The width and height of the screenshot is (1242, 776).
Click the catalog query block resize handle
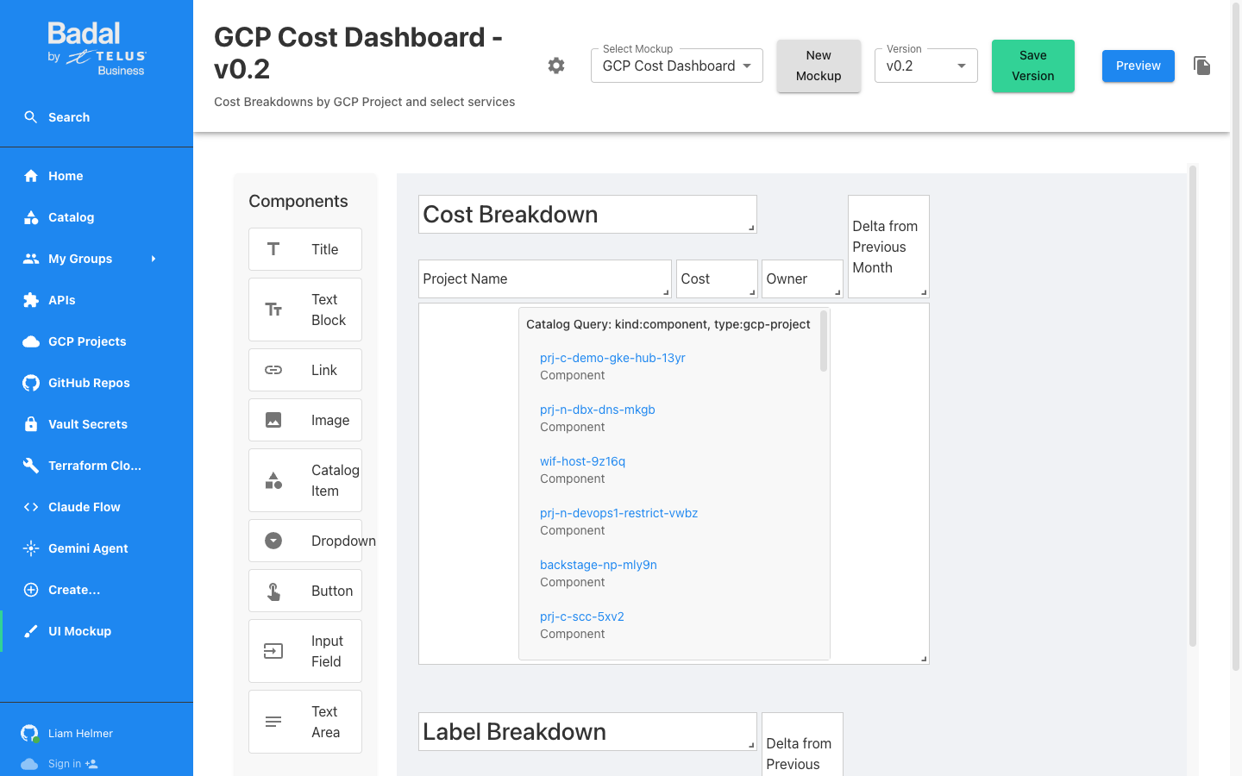924,659
